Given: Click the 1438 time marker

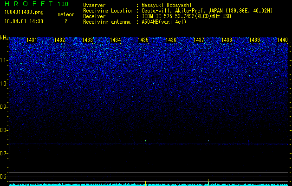Looking at the screenshot, I should [x=227, y=40].
